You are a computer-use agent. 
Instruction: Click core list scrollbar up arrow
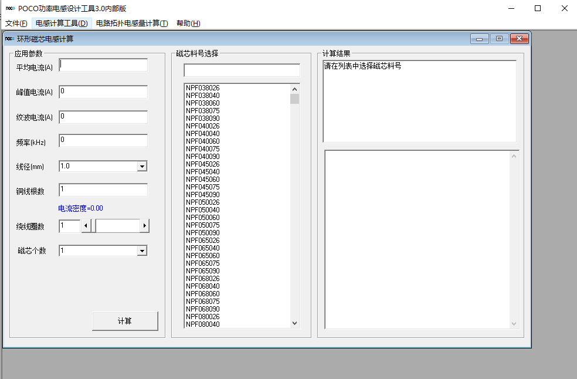click(294, 89)
